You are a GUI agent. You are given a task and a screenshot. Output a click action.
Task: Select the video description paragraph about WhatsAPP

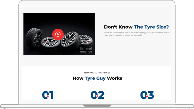coord(137,34)
